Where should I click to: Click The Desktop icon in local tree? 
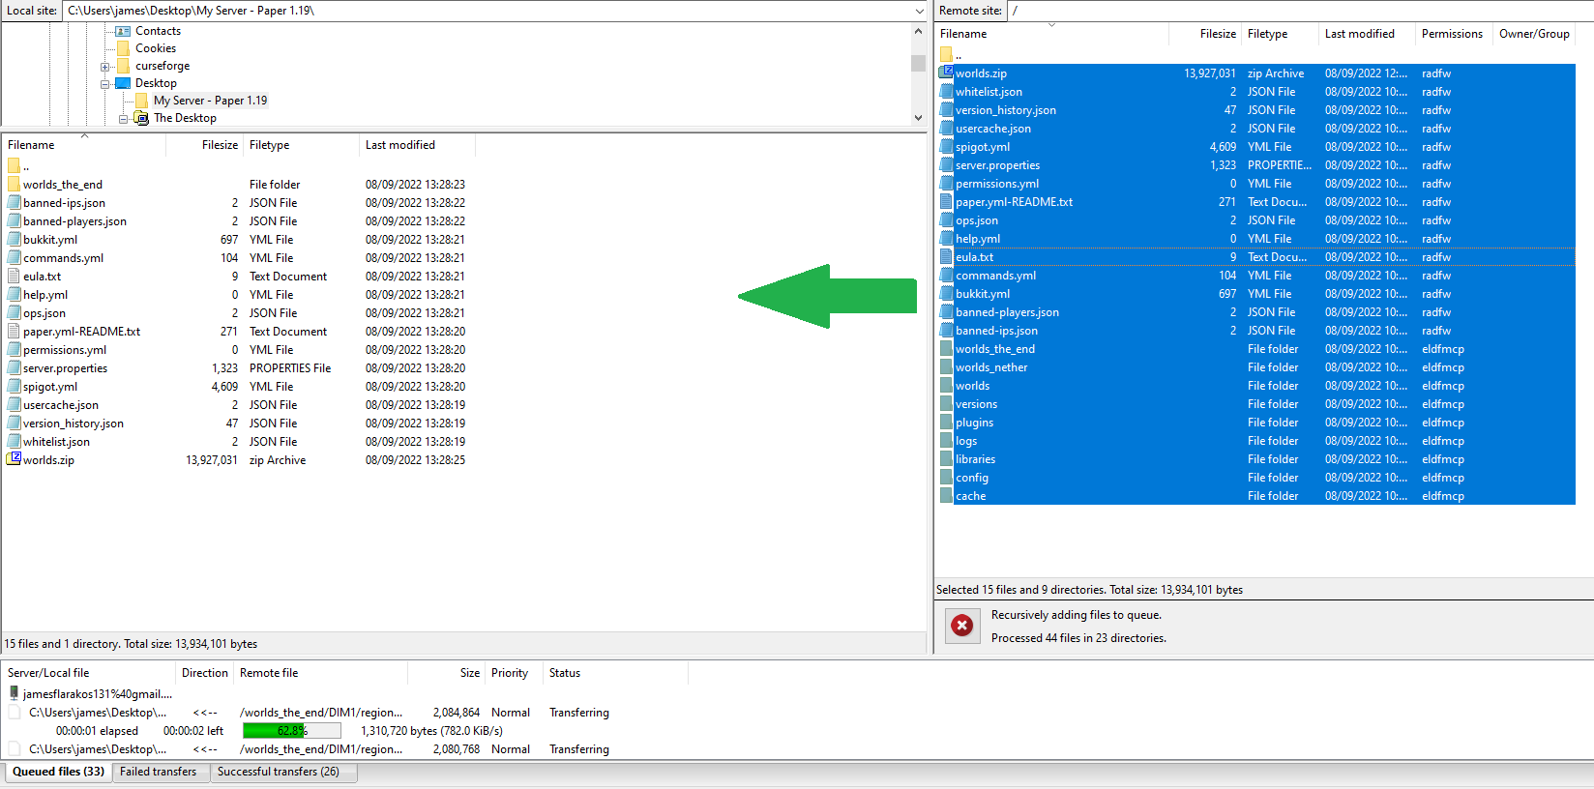141,118
